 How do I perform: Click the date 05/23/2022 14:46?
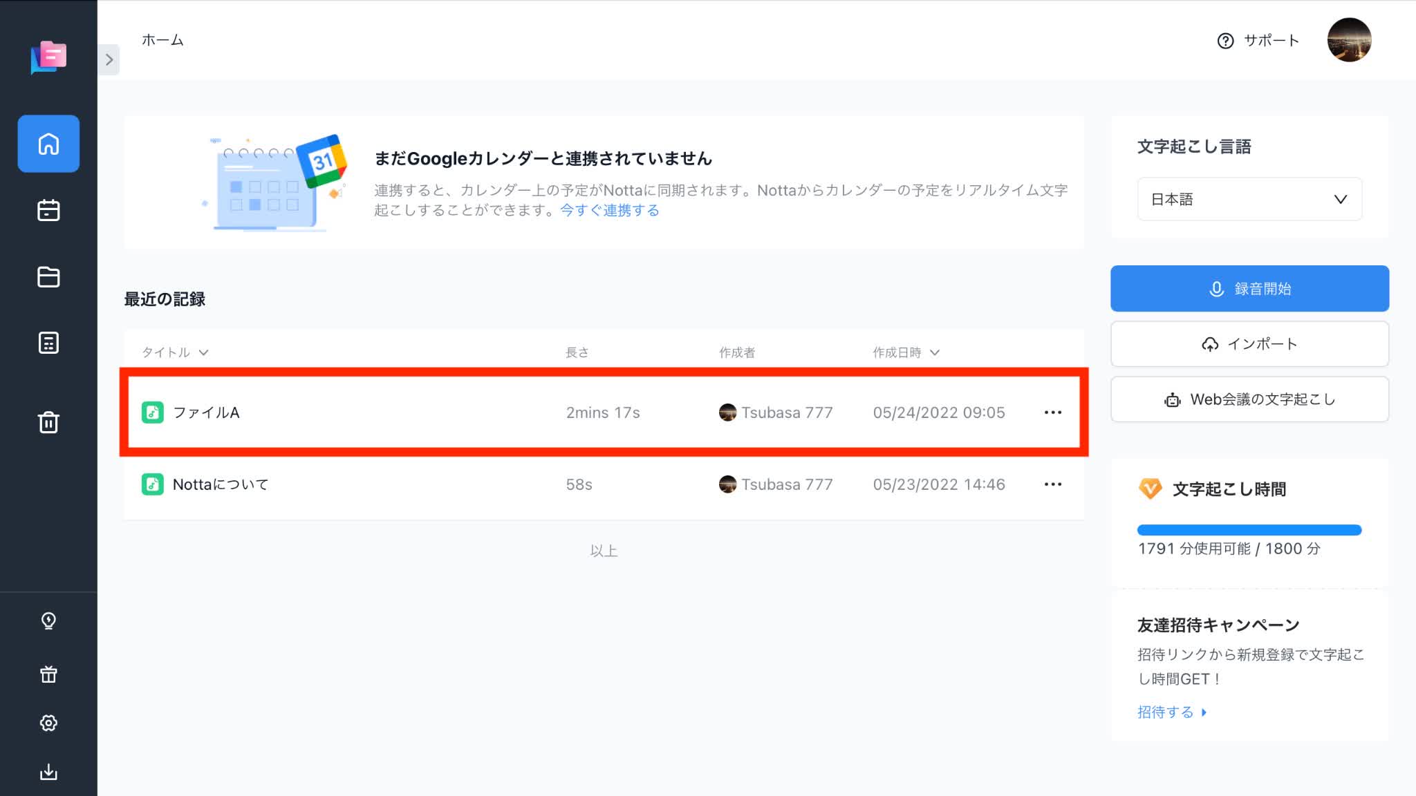click(939, 484)
